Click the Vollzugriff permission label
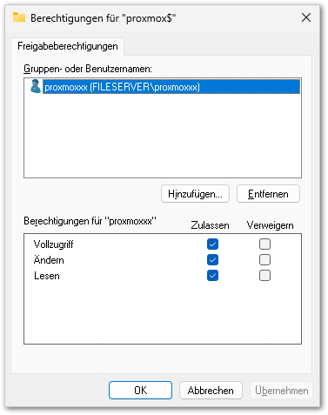The image size is (328, 415). pos(54,244)
